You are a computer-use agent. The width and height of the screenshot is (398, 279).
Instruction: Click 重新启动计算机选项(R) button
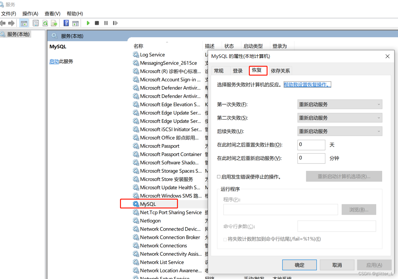click(x=344, y=177)
